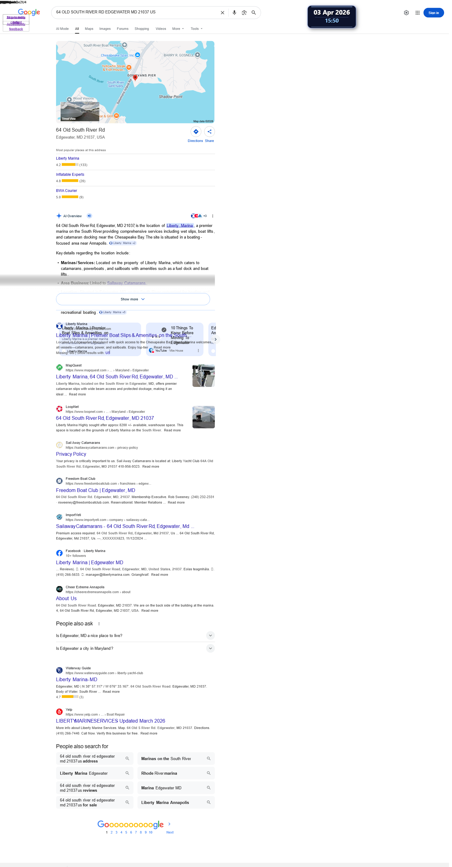The height and width of the screenshot is (867, 452).
Task: Search suggestion 'Marina Edgewater MD'
Action: tap(176, 788)
